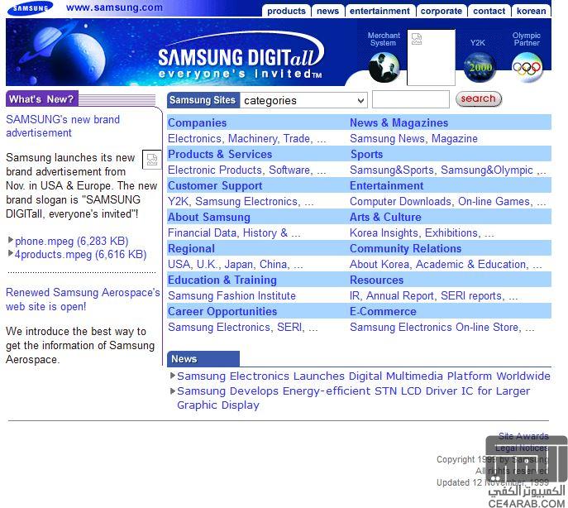568x508 pixels.
Task: Click the News section header
Action: pos(203,358)
